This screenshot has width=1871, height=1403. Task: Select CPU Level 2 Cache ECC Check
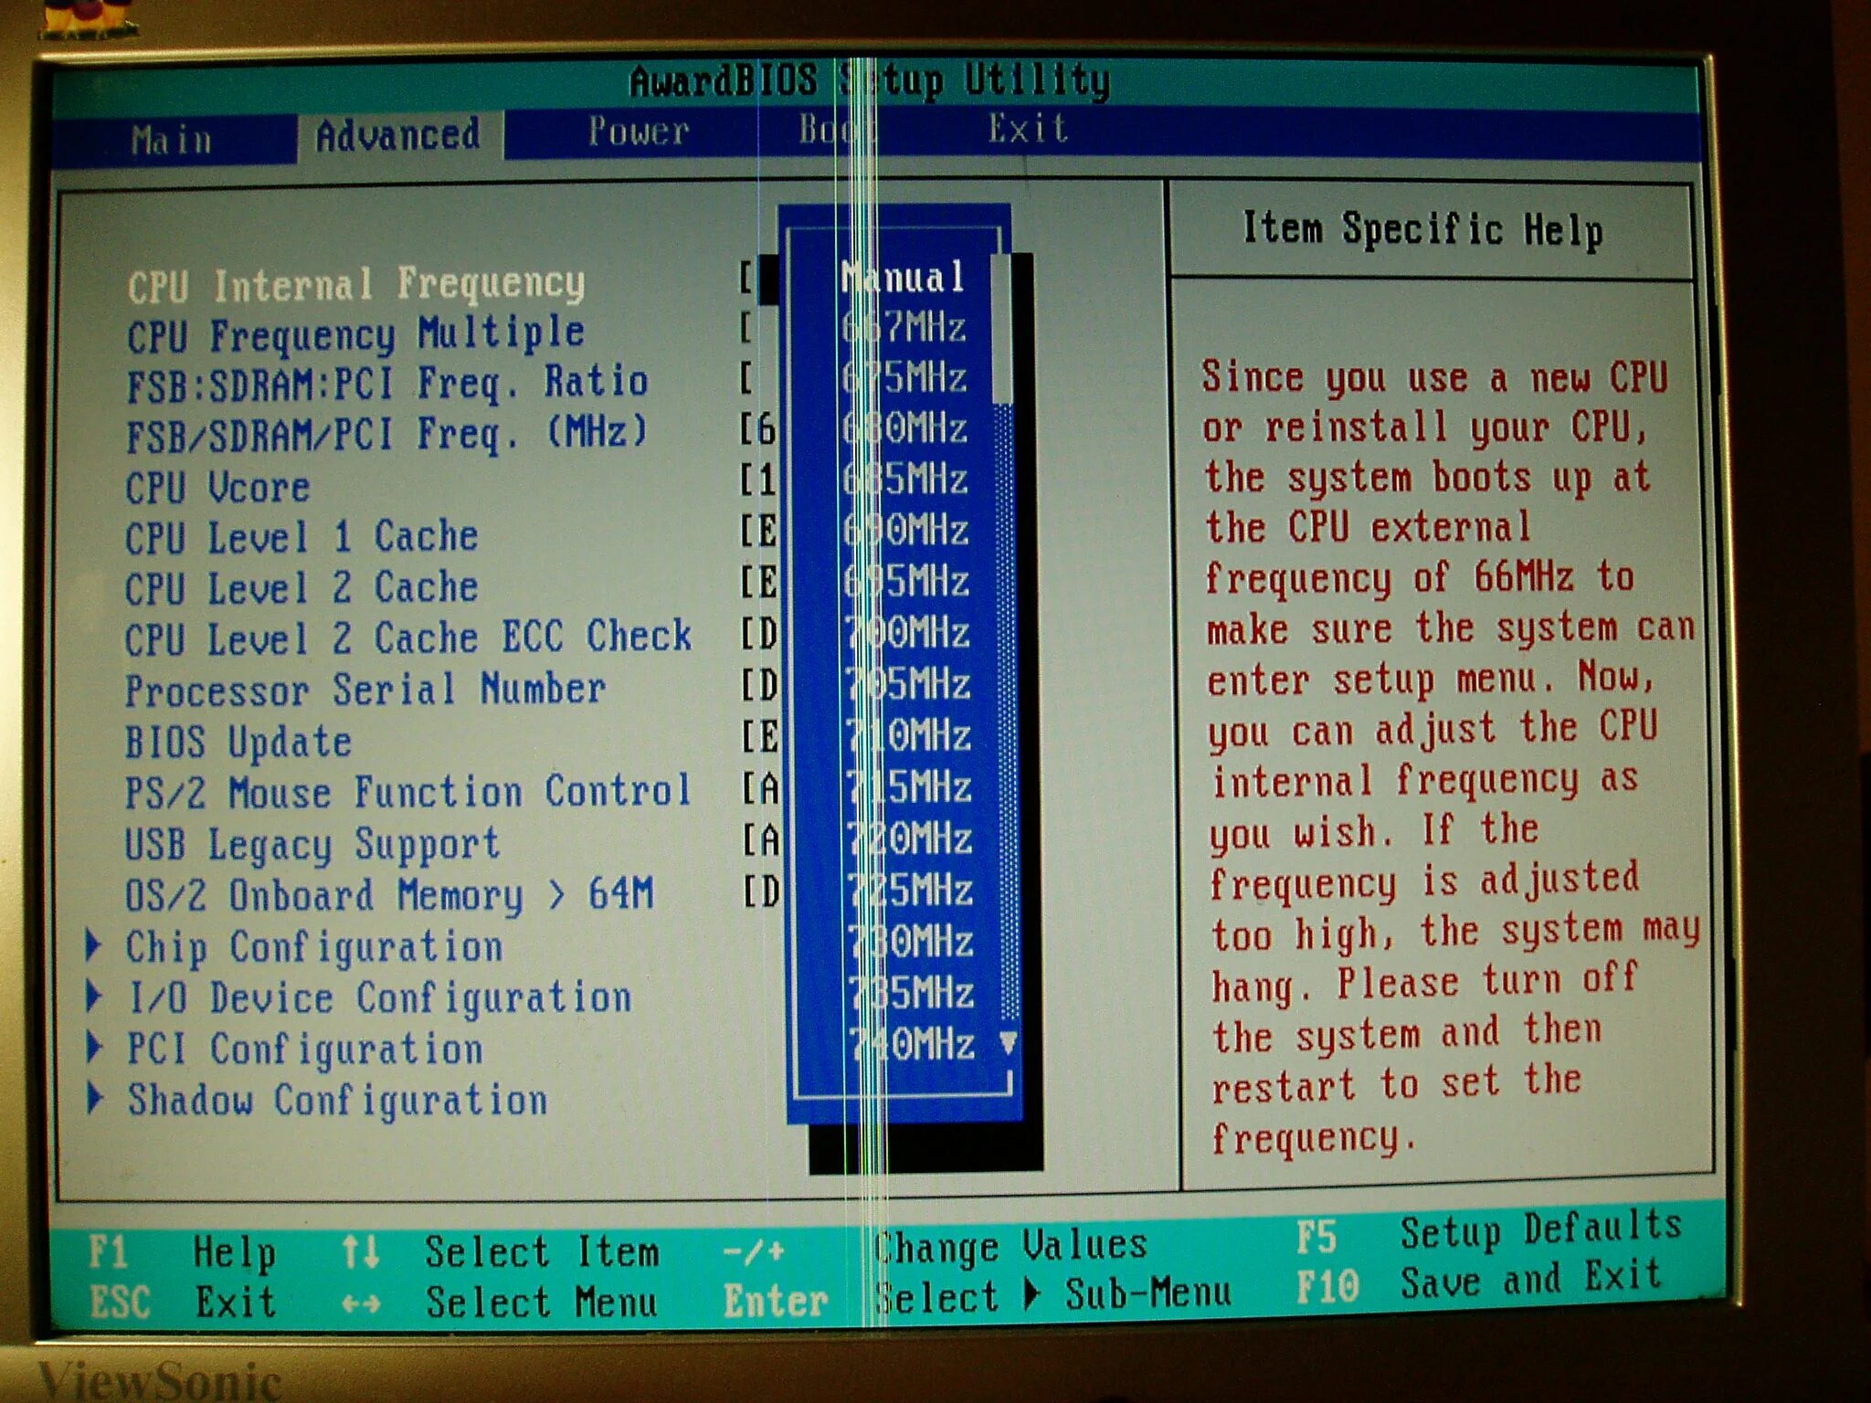[407, 638]
